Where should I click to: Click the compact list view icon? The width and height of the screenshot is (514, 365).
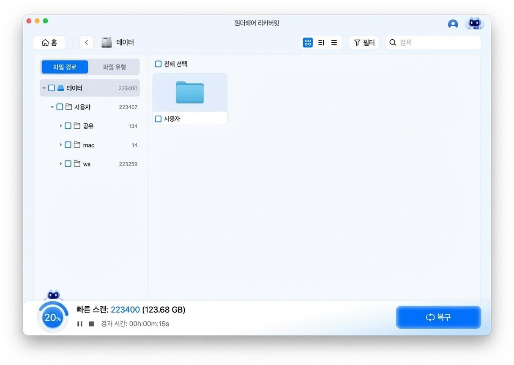(334, 42)
